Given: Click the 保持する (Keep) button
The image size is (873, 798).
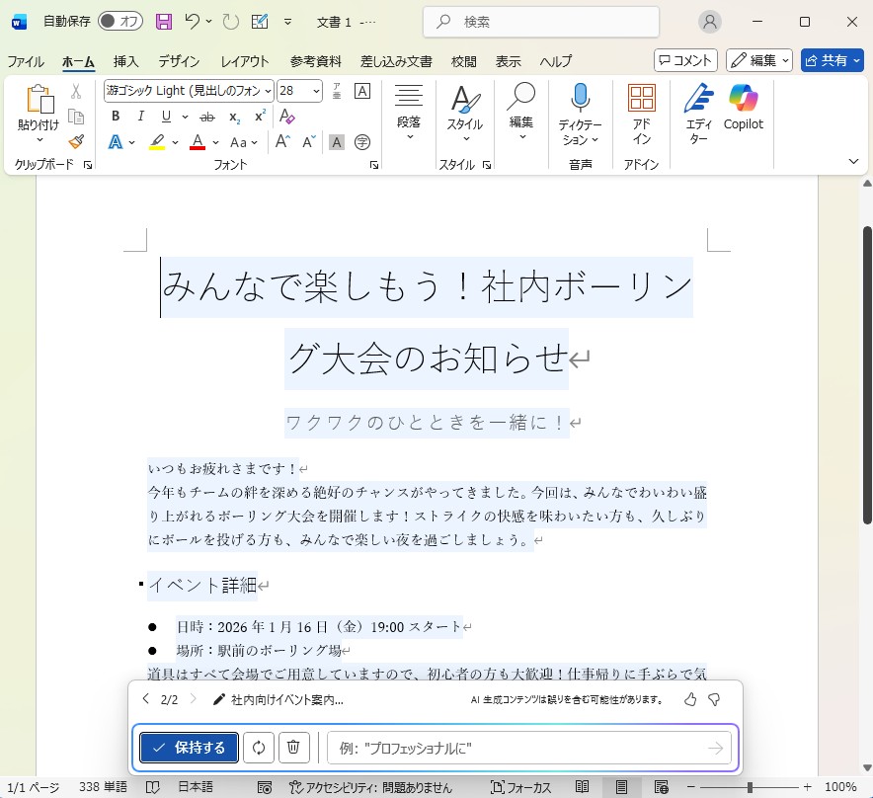Looking at the screenshot, I should pyautogui.click(x=190, y=748).
